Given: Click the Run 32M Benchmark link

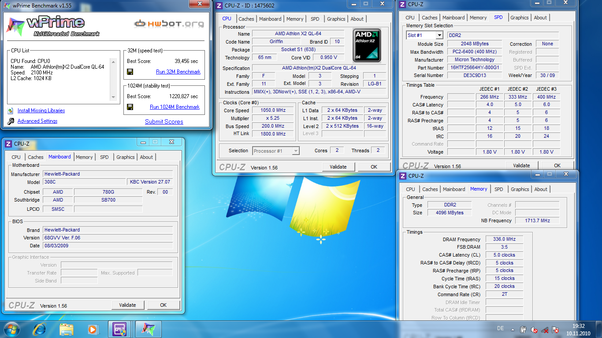Looking at the screenshot, I should click(x=178, y=72).
